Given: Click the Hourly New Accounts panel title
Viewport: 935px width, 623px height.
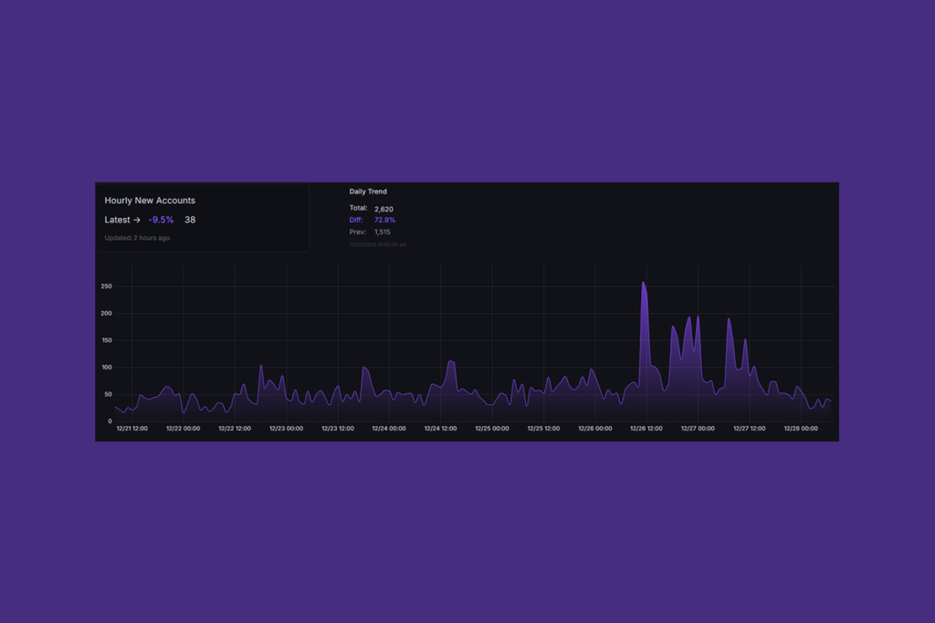Looking at the screenshot, I should 150,200.
